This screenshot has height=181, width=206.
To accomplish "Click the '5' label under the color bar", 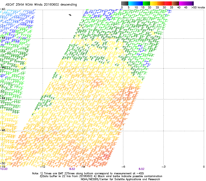I will [129, 7].
